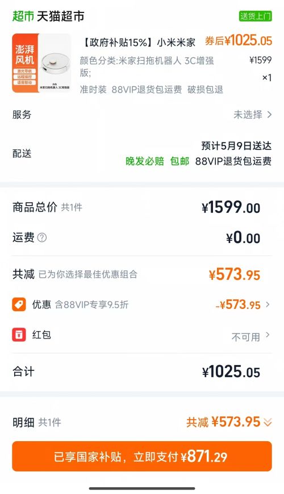Tap the 共减 ¥573.95 total discount text
Image resolution: width=284 pixels, height=494 pixels.
pyautogui.click(x=223, y=422)
